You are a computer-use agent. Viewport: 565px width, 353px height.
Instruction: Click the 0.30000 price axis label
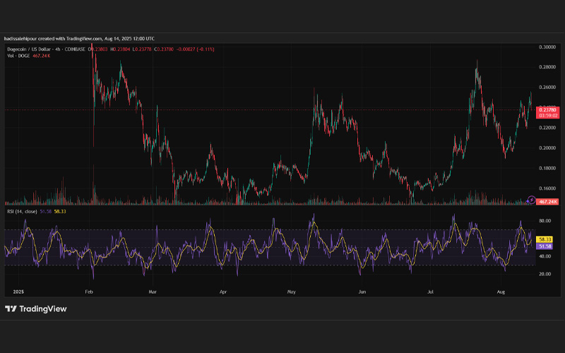tap(547, 47)
